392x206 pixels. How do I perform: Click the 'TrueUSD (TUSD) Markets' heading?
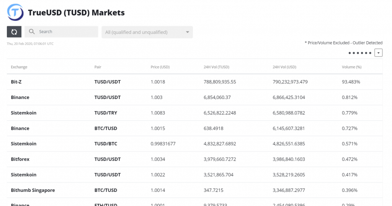76,13
